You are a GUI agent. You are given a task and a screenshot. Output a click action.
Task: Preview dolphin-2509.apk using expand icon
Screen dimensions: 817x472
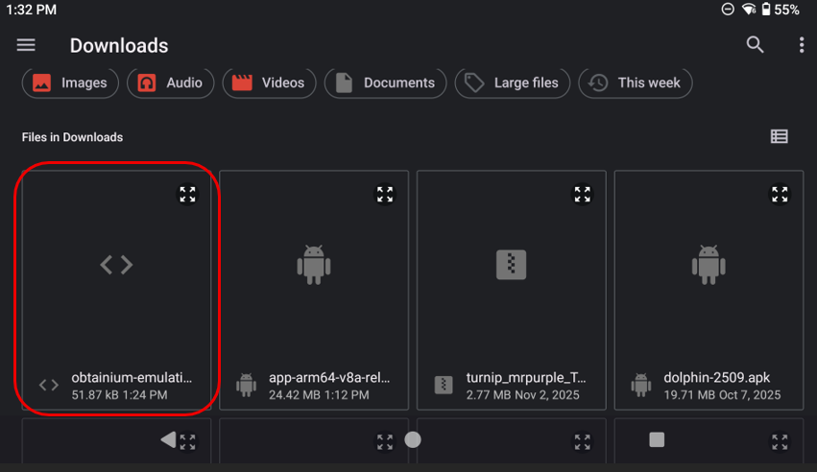tap(780, 195)
